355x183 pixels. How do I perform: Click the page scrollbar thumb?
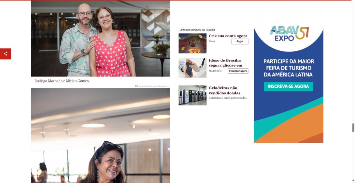tap(353, 128)
